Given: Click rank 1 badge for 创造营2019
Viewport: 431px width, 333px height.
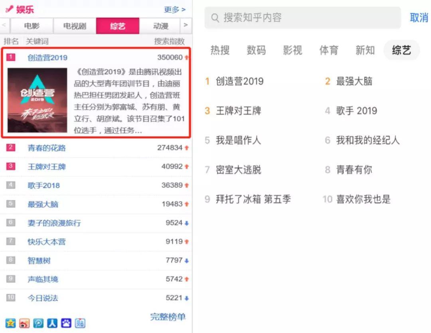Looking at the screenshot, I should (11, 57).
